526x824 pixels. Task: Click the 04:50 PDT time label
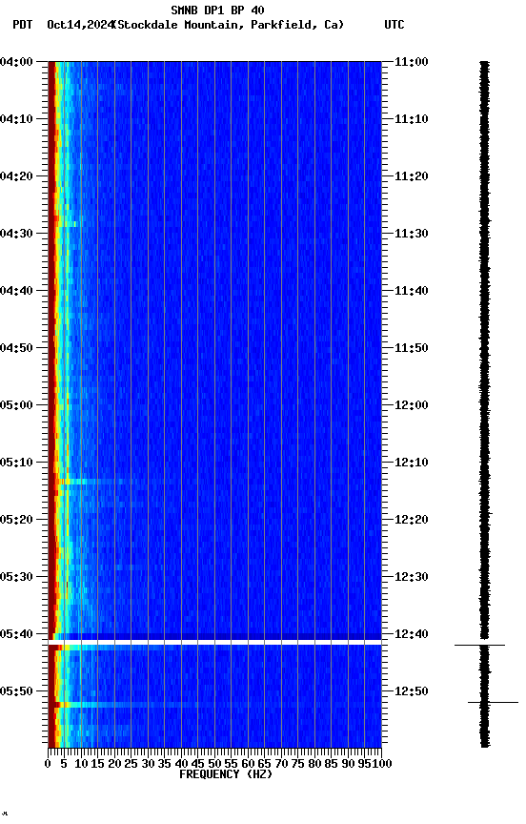16,348
